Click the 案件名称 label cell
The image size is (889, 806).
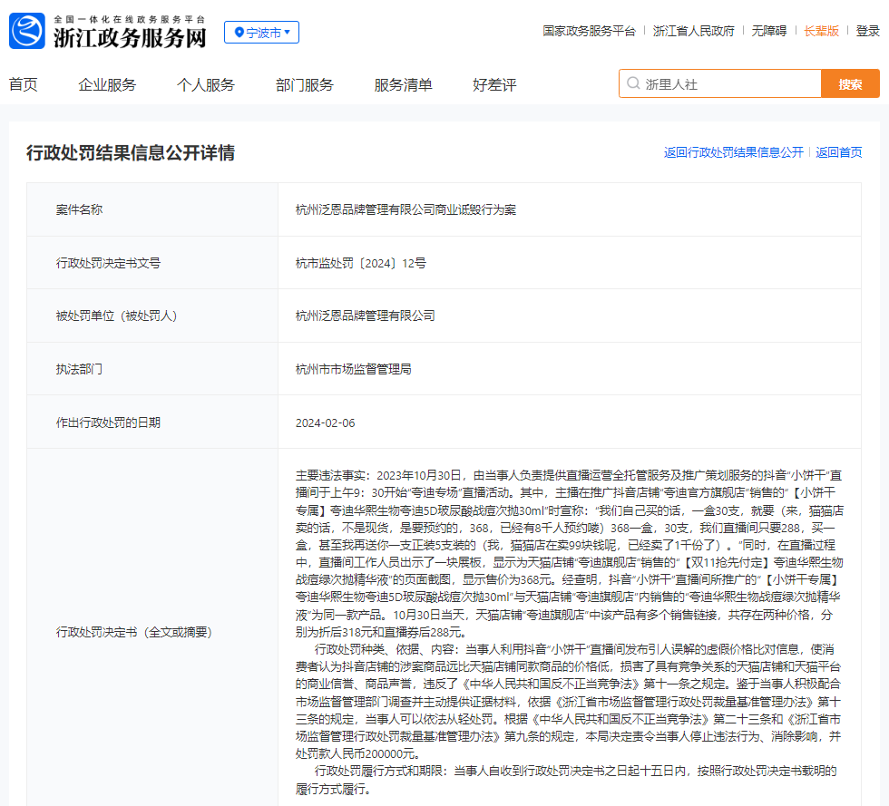152,209
